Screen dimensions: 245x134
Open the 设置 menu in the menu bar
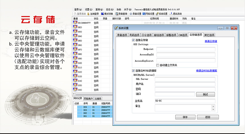[x=89, y=10]
